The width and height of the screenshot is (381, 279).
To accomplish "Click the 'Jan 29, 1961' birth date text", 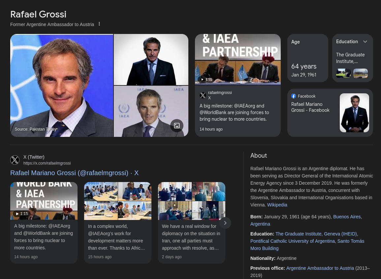I will click(x=304, y=75).
